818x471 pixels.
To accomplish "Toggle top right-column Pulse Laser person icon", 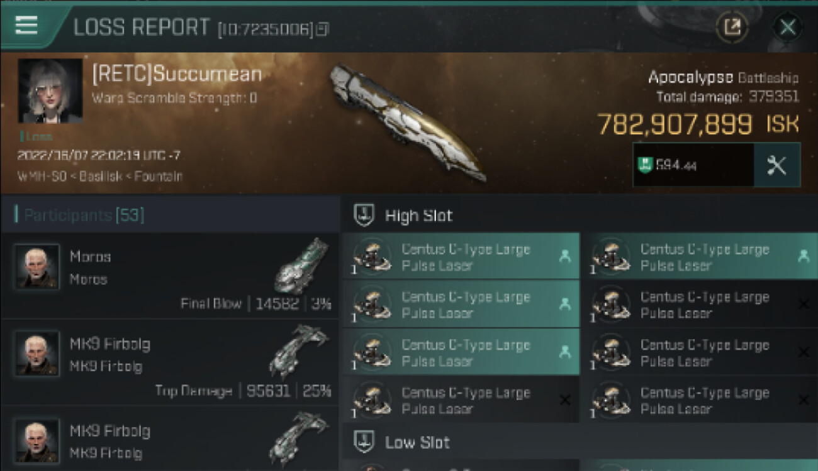I will tap(803, 256).
